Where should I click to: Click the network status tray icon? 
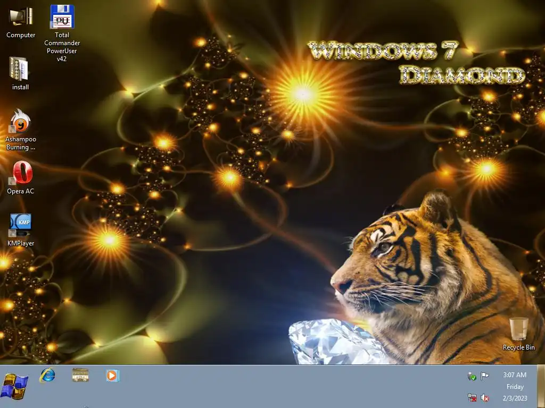[472, 397]
